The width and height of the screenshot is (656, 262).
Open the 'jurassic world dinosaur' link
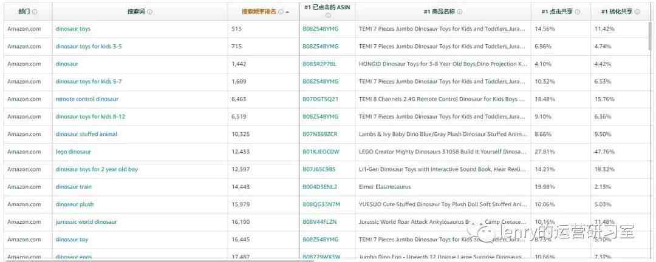pyautogui.click(x=86, y=222)
